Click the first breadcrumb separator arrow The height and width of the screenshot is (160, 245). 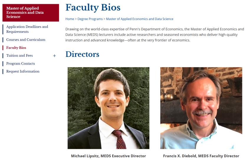click(x=76, y=19)
